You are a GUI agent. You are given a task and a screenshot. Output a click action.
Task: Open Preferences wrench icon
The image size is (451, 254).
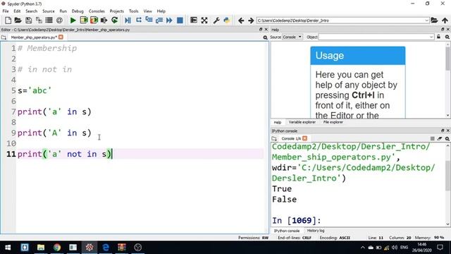216,20
